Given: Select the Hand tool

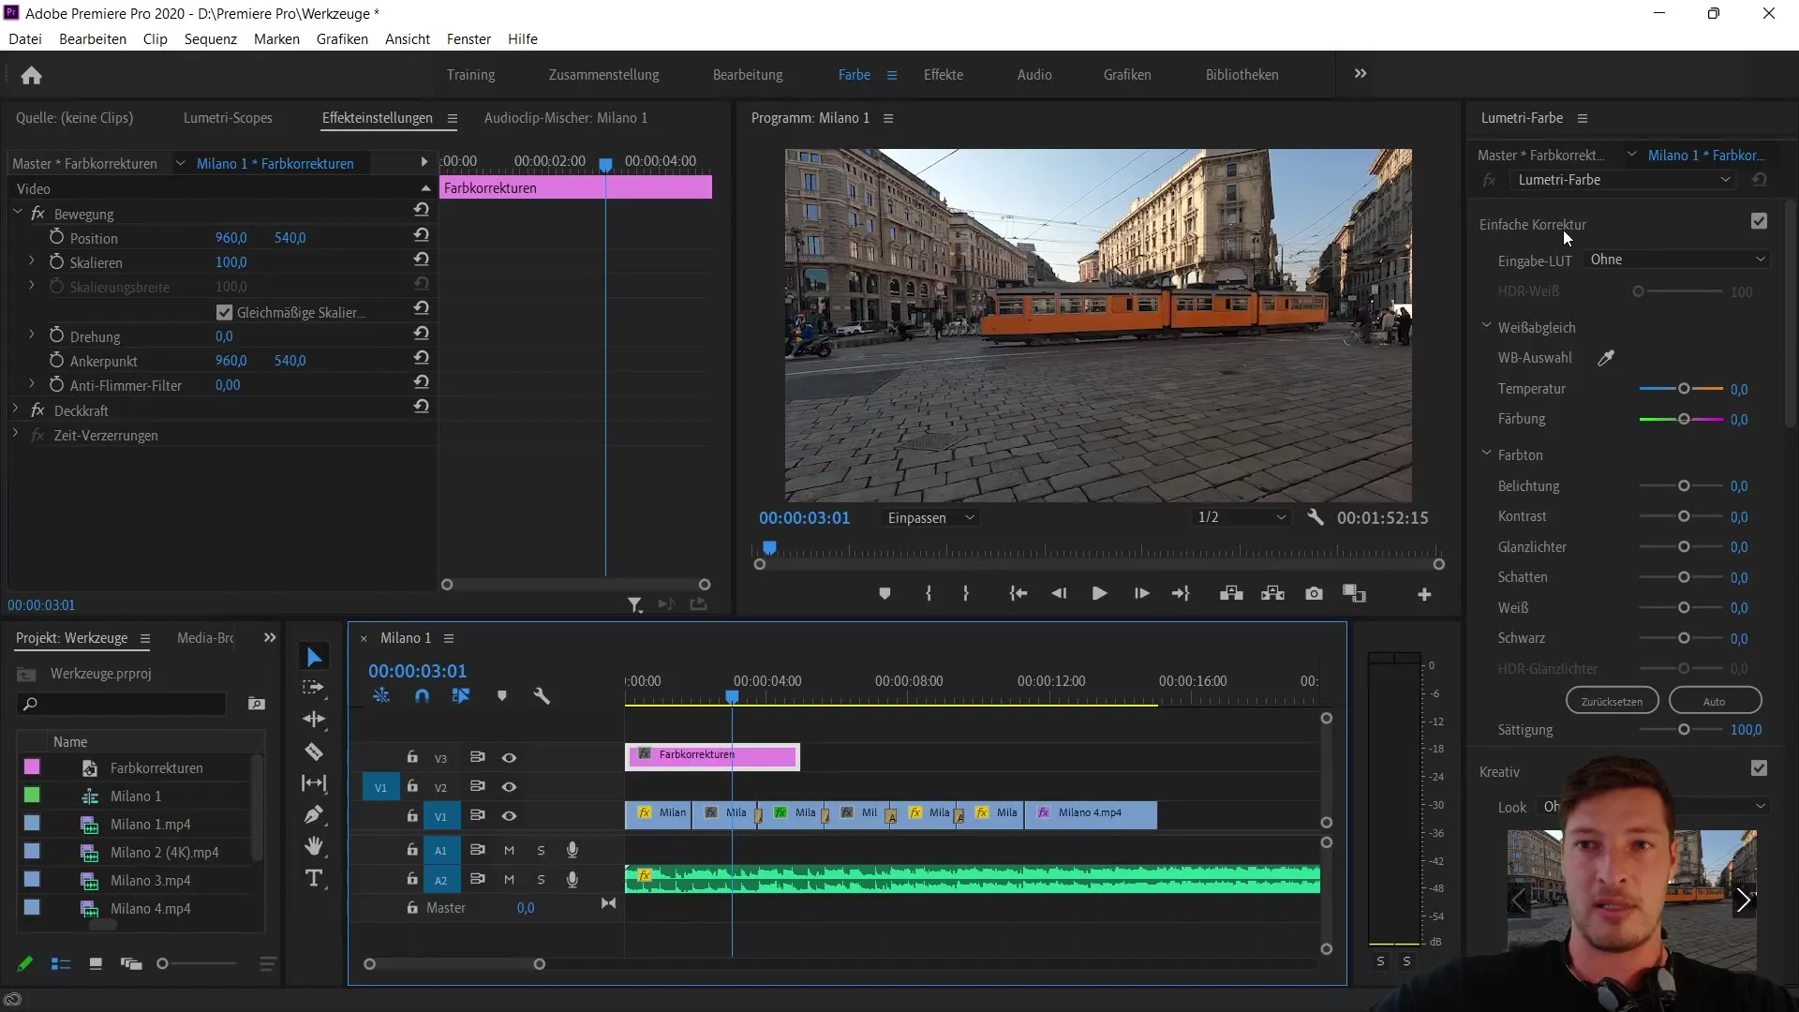Looking at the screenshot, I should (314, 847).
